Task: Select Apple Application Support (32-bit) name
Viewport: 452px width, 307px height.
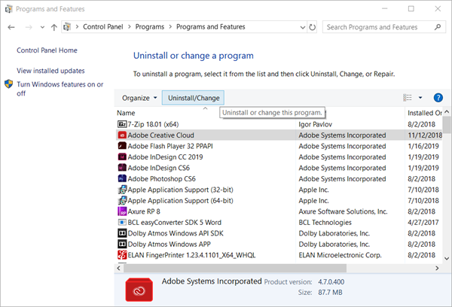Action: click(181, 190)
